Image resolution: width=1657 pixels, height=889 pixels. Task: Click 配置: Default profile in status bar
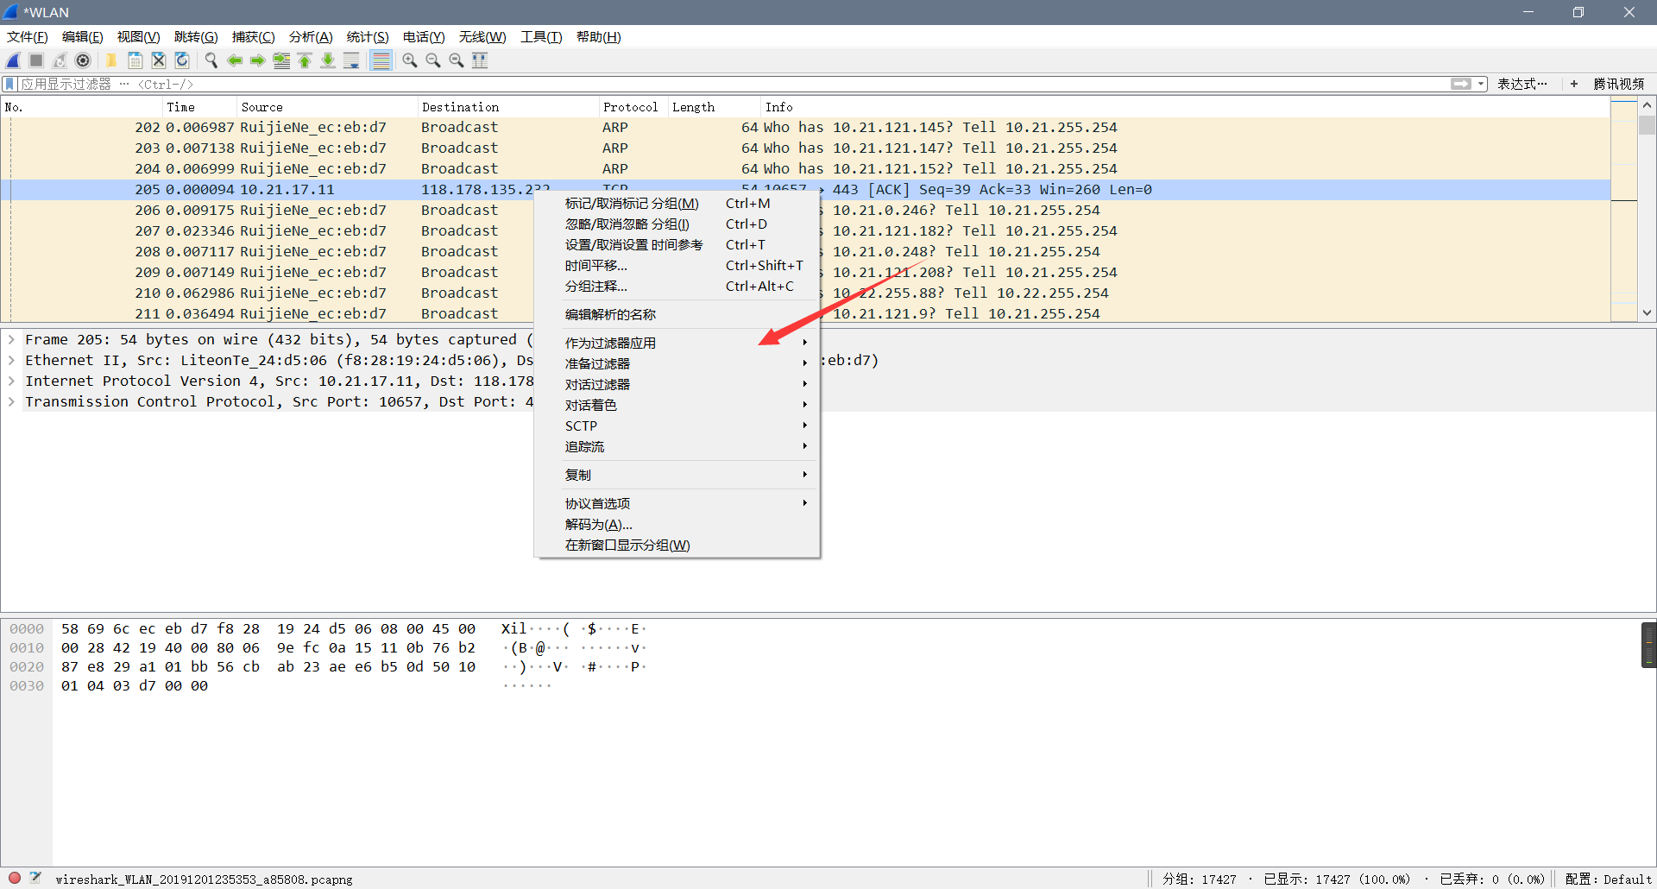(1608, 879)
